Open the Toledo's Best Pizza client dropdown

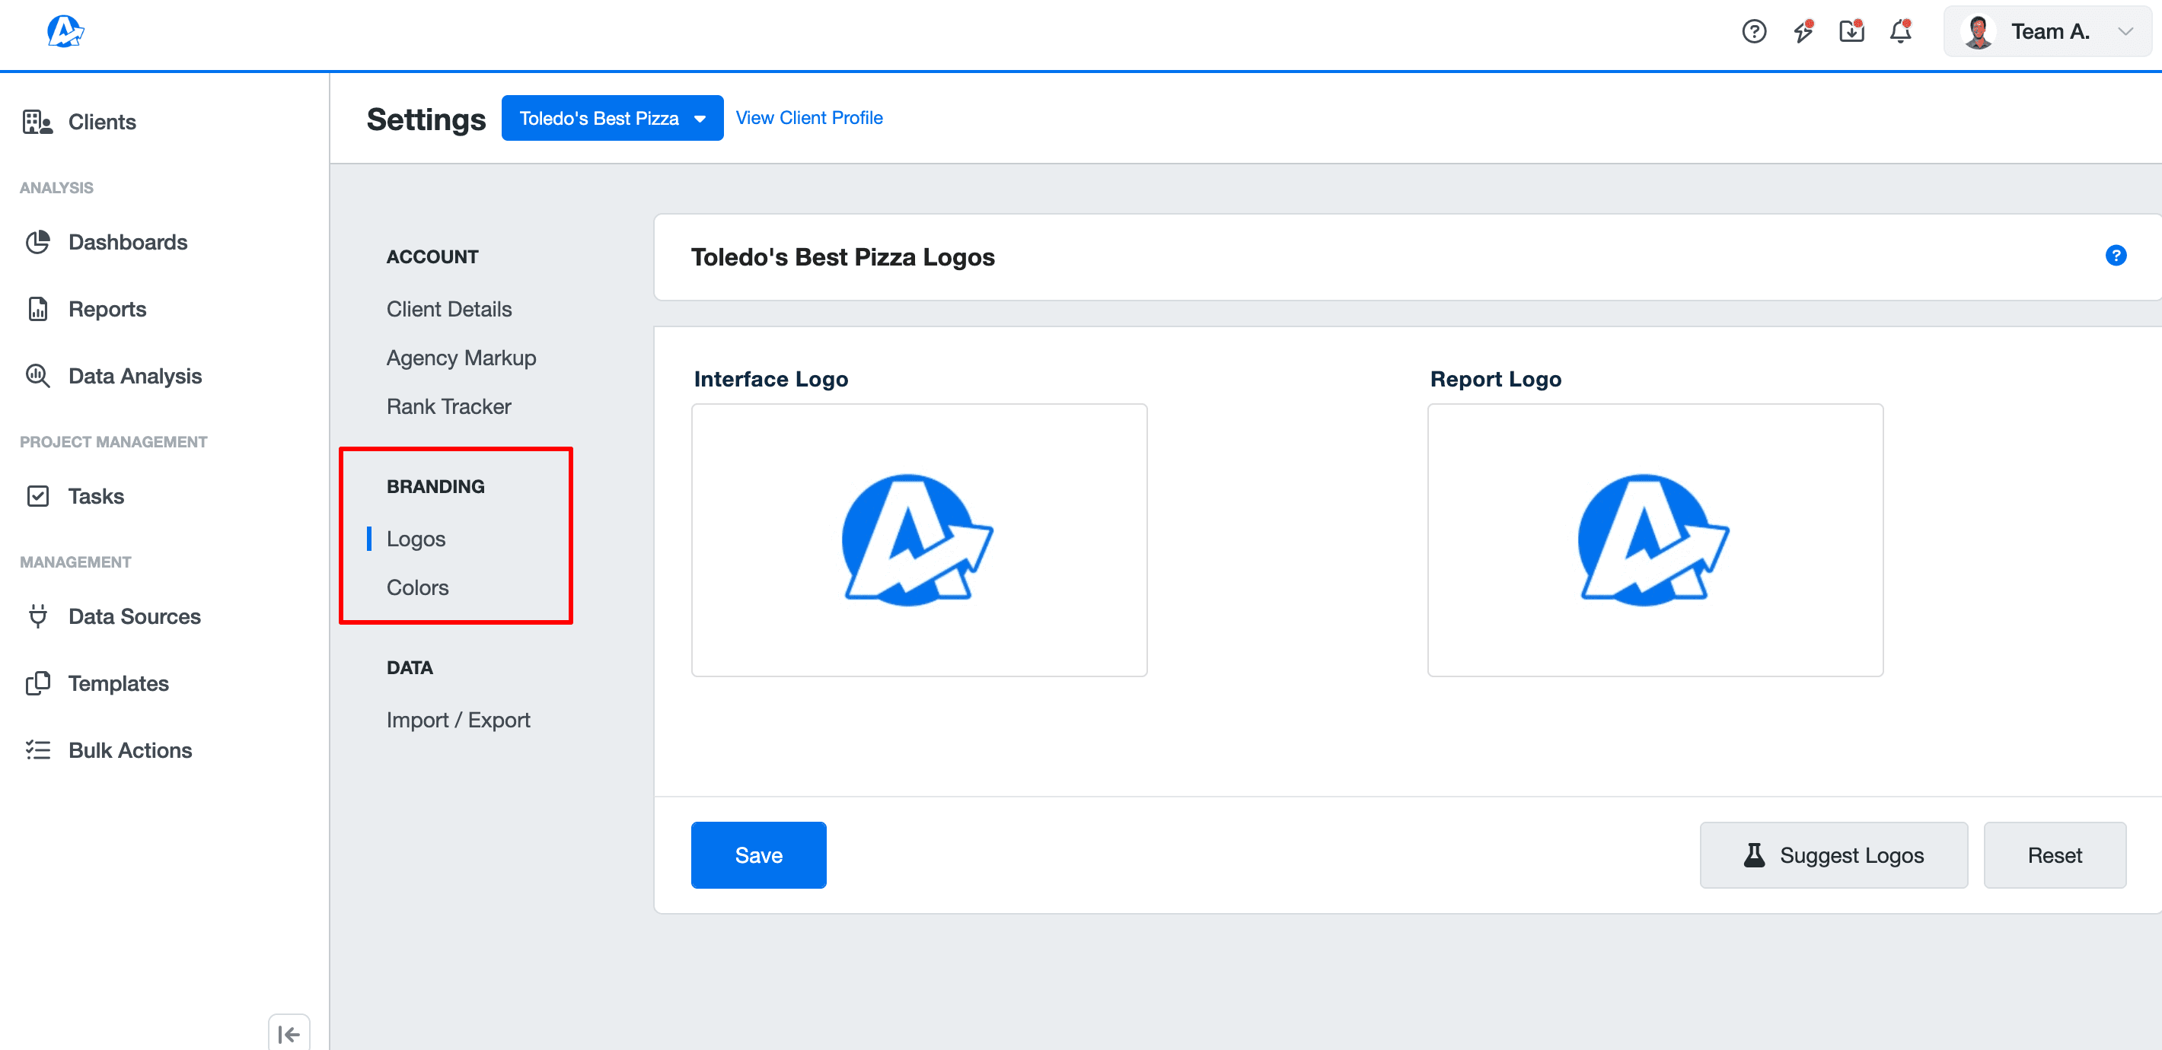(612, 117)
